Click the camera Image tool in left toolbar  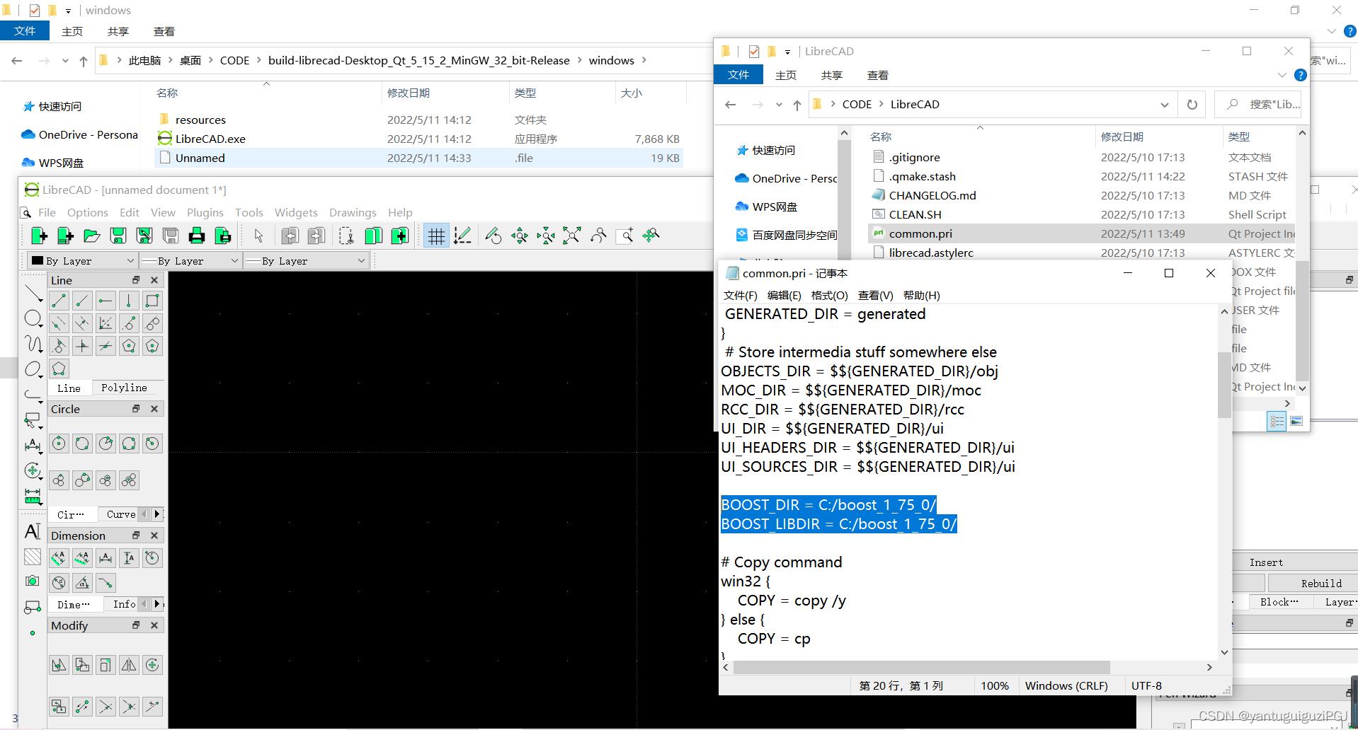33,581
